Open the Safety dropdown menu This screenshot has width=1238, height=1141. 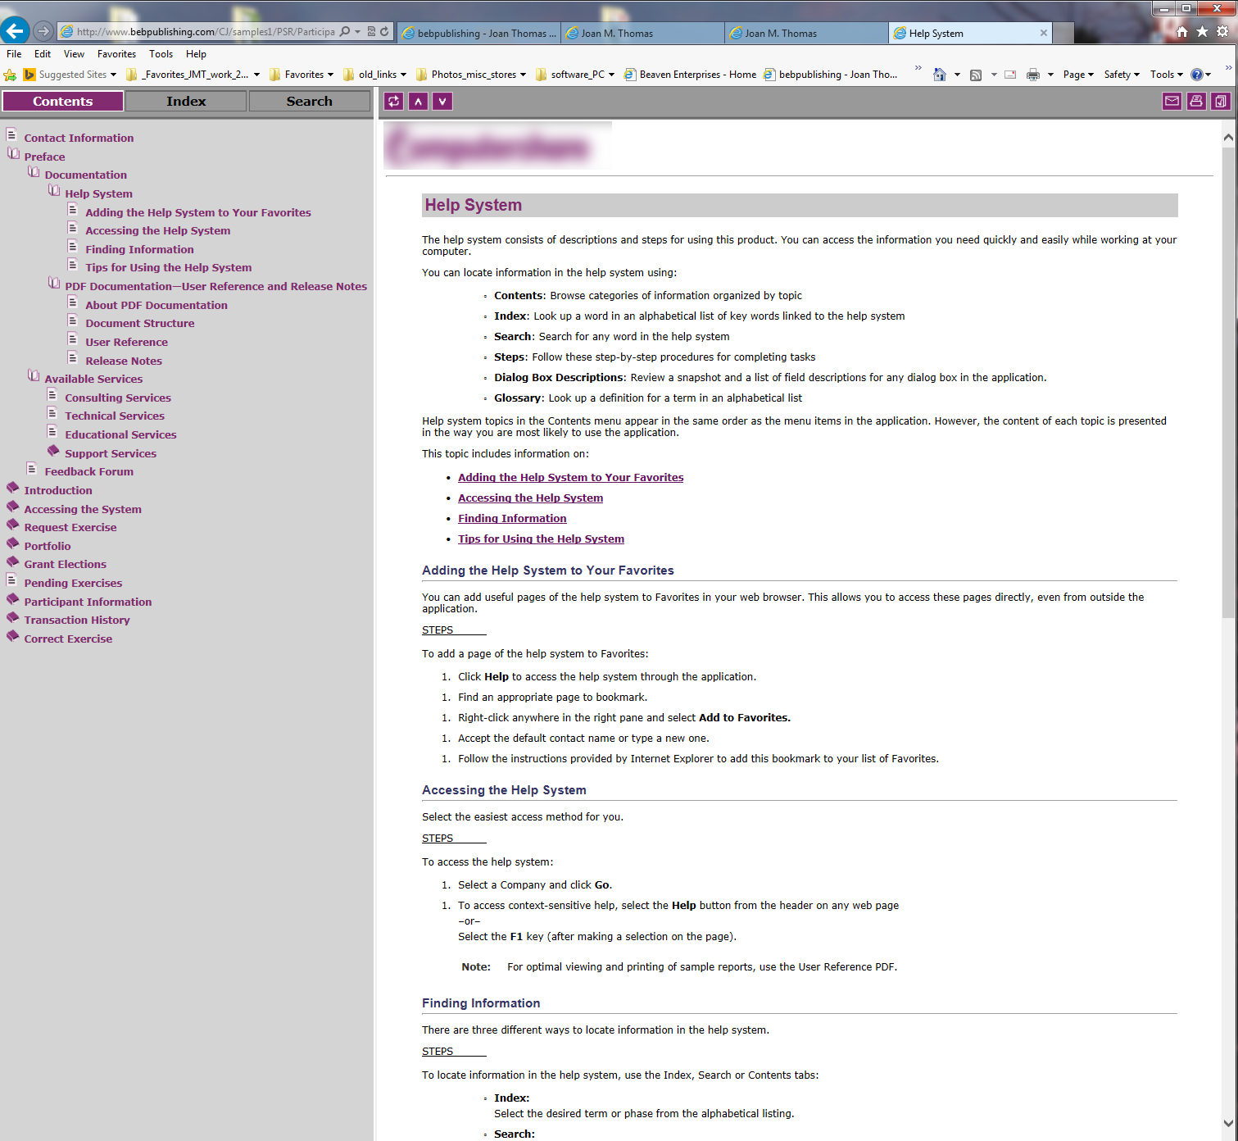pyautogui.click(x=1121, y=75)
